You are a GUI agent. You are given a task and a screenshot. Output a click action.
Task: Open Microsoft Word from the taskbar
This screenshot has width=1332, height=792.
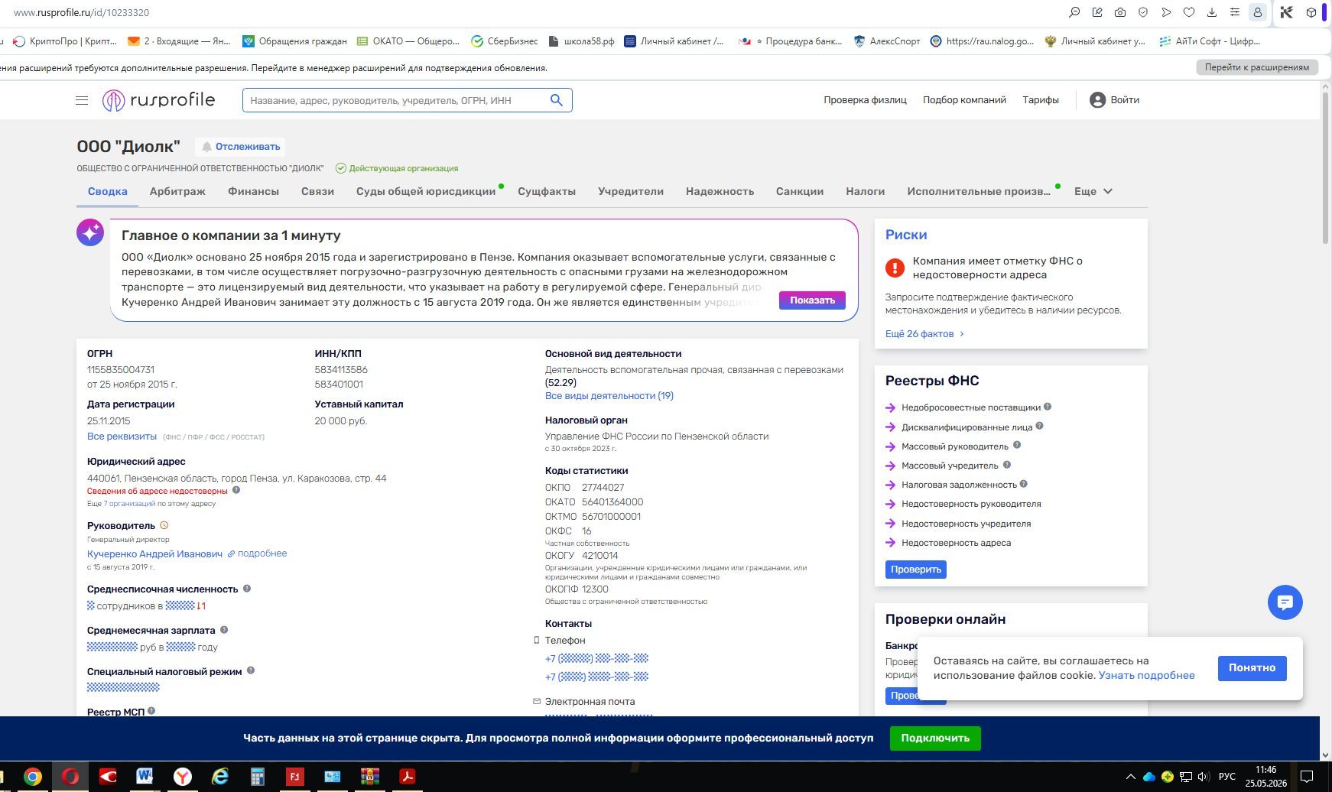pos(145,777)
